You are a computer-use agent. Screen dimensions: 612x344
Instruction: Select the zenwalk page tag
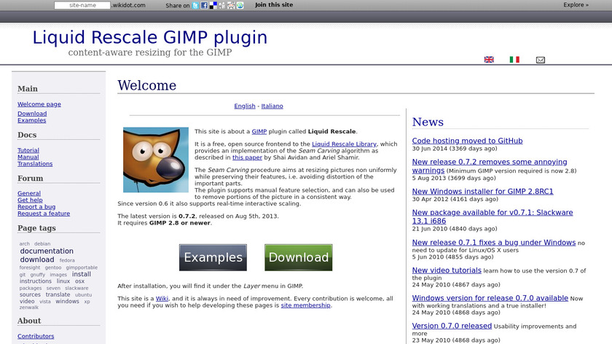click(29, 308)
